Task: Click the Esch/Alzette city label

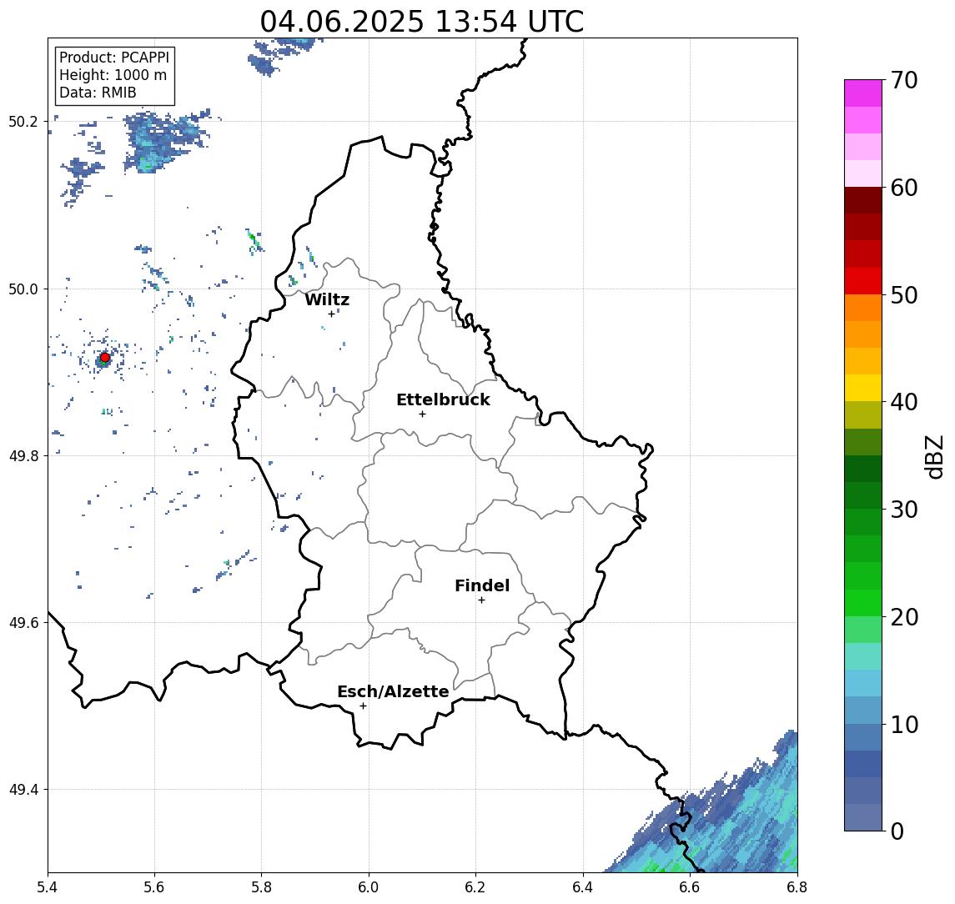Action: (393, 691)
